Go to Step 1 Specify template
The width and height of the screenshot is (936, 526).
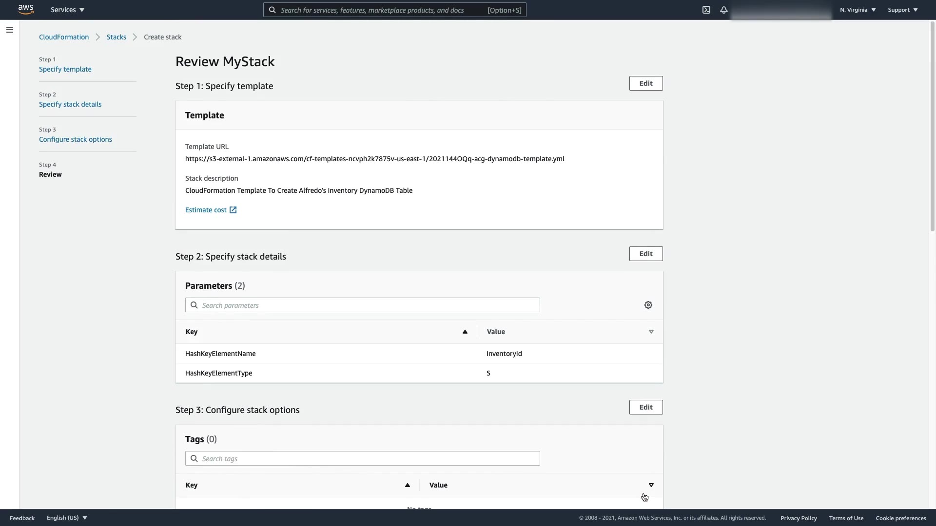pyautogui.click(x=65, y=69)
